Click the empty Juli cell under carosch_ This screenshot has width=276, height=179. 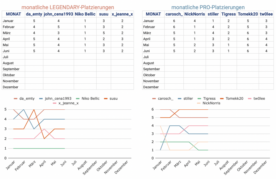click(174, 57)
